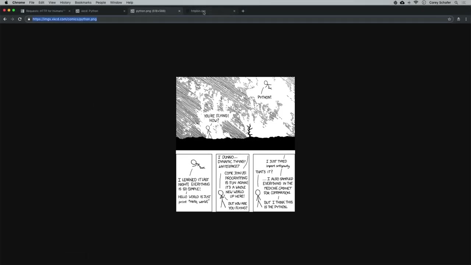The image size is (471, 265).
Task: Close the 'Requests: HTTP for Humans' tab
Action: (x=69, y=11)
